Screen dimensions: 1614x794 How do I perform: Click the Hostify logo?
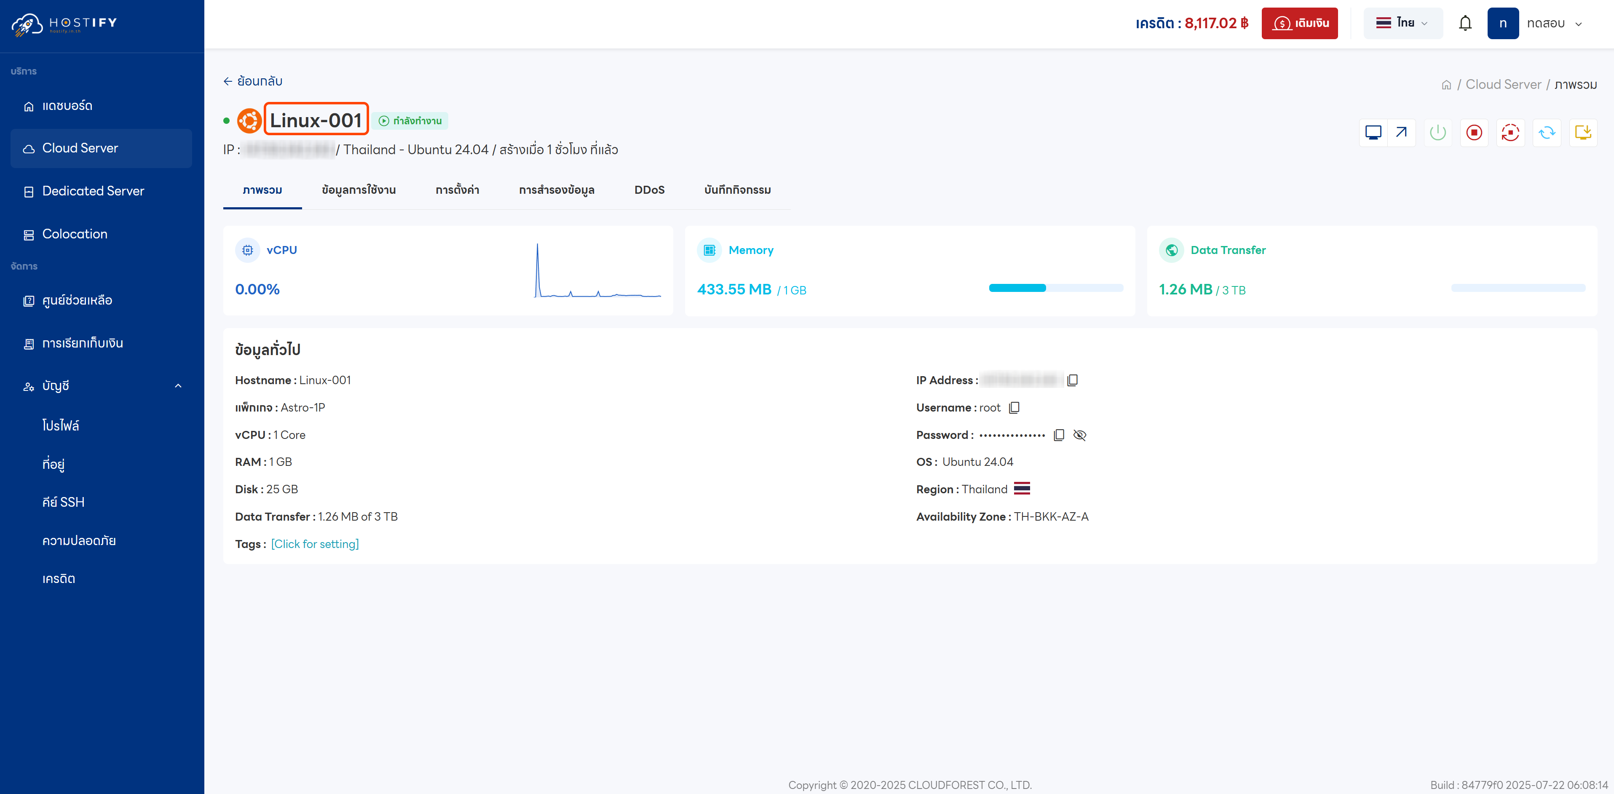coord(64,24)
